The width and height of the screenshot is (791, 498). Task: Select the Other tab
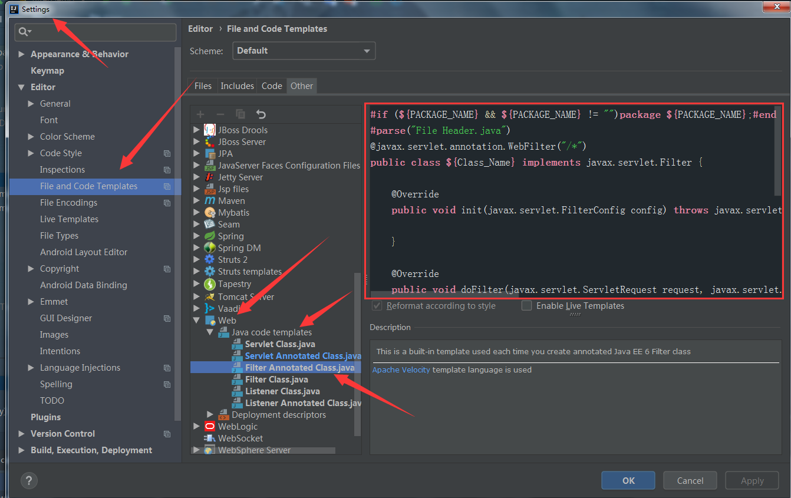(x=302, y=85)
